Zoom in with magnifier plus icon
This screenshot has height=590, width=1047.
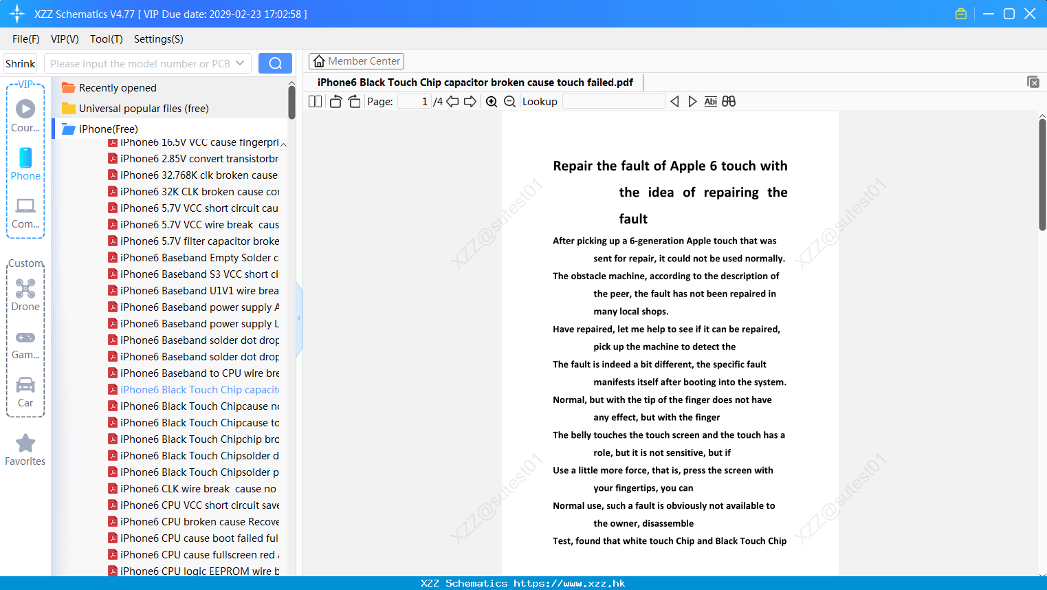[x=492, y=102]
